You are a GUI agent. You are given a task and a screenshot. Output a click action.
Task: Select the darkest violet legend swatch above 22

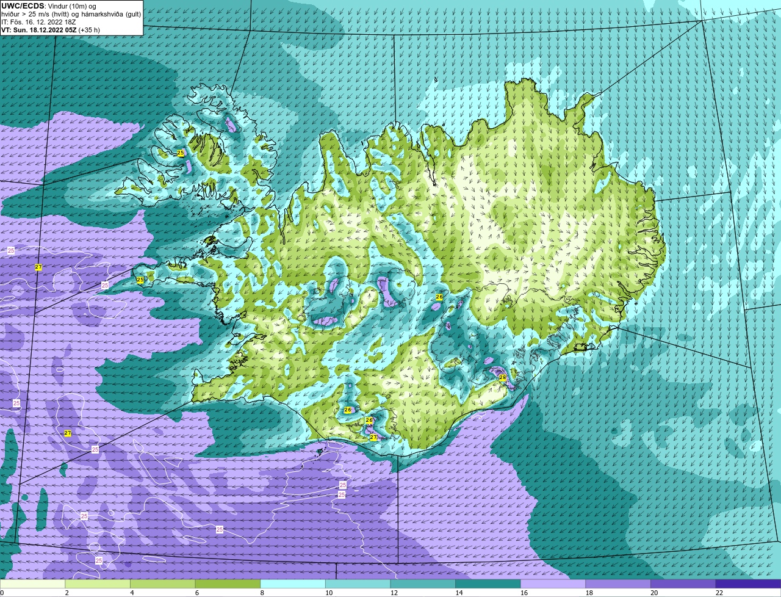tap(748, 584)
